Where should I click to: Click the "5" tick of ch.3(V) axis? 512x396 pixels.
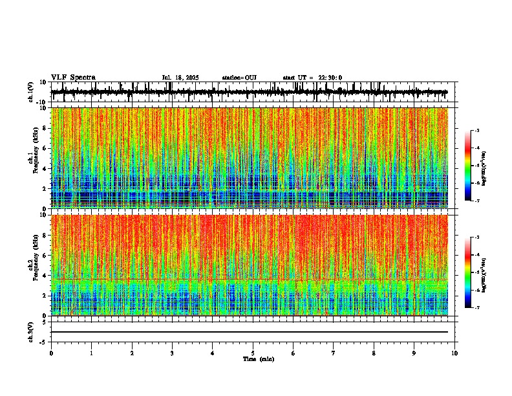[45, 322]
